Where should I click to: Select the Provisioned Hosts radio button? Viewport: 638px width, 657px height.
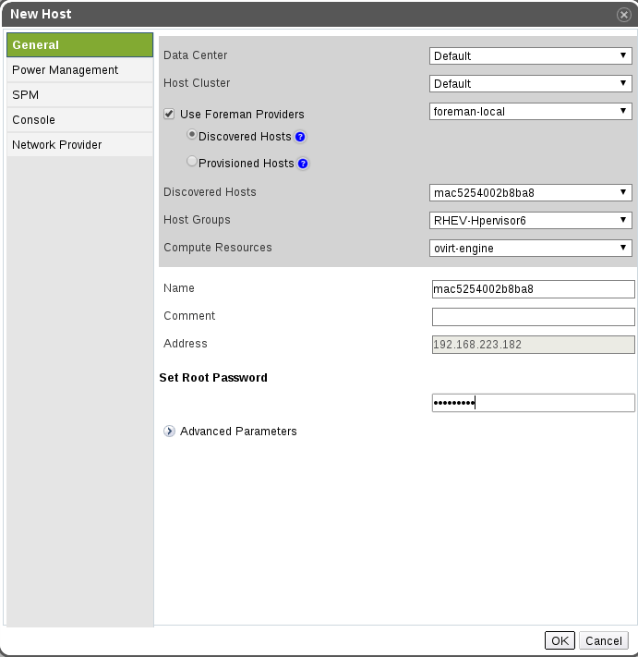[192, 162]
